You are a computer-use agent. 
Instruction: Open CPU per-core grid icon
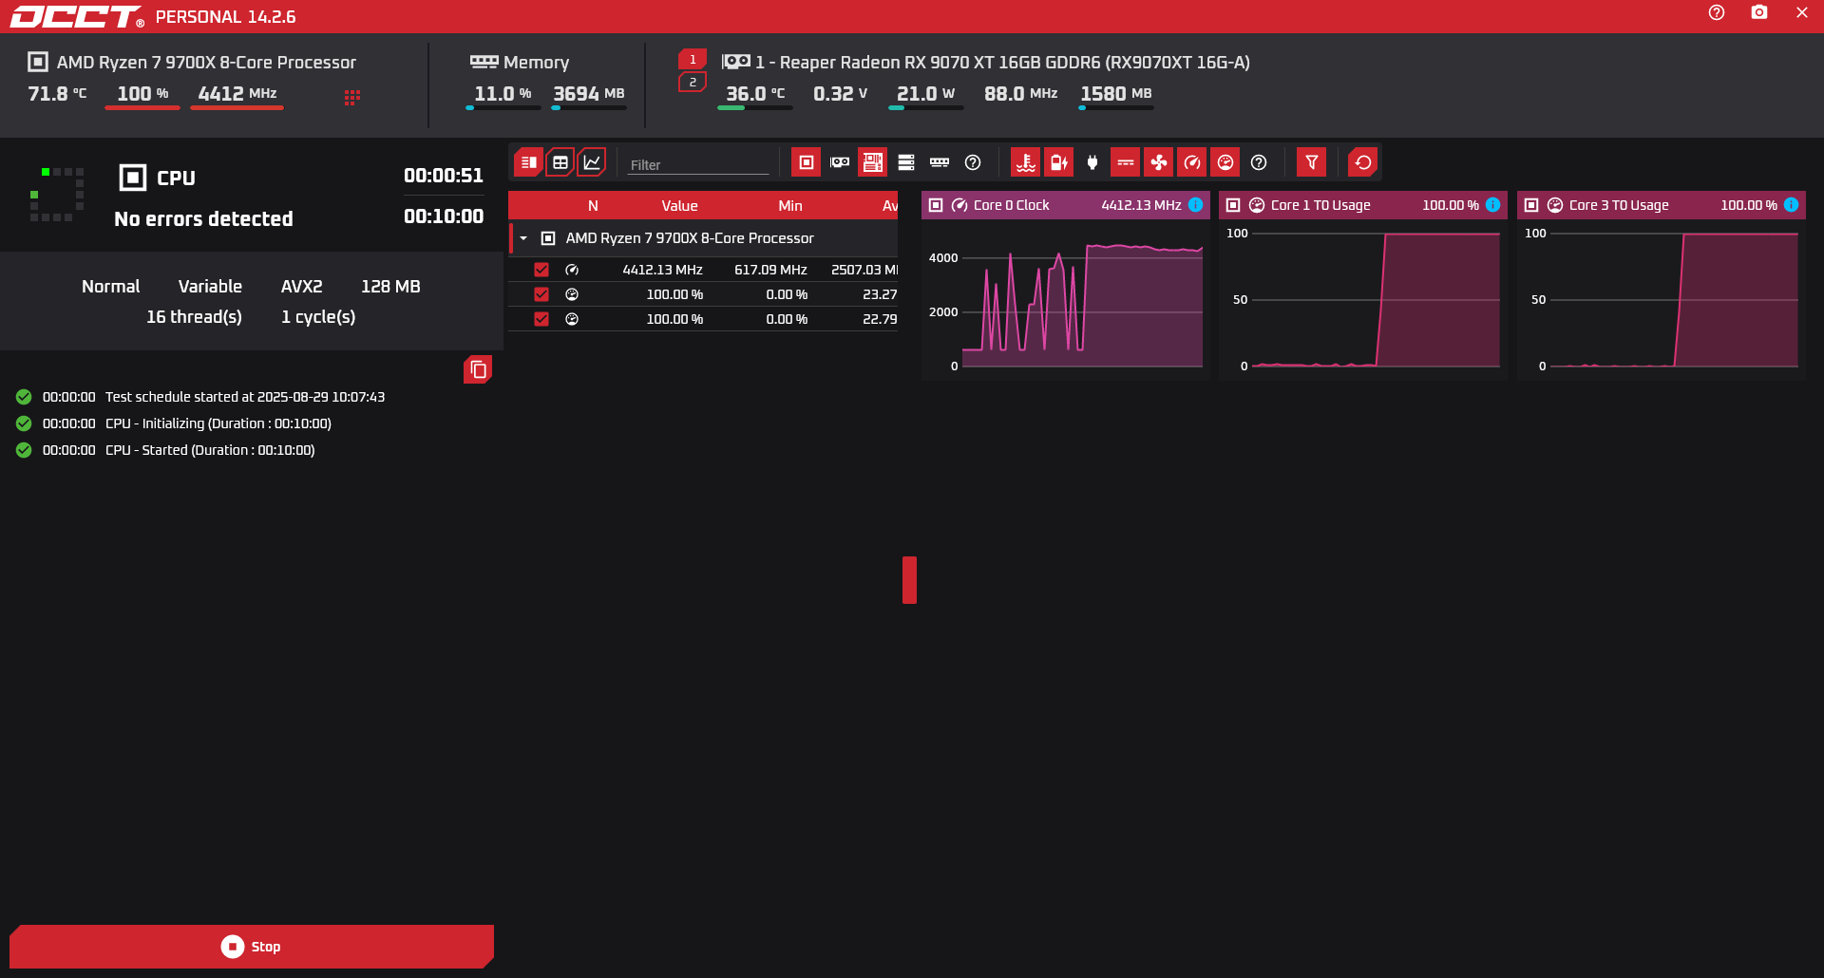pos(352,97)
